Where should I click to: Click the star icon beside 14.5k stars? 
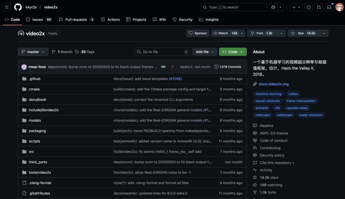coord(255,178)
